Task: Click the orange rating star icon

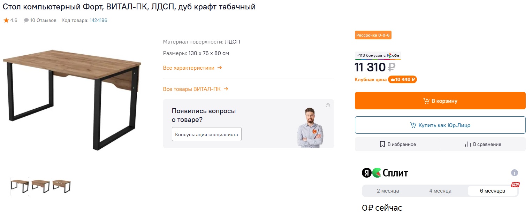Action: click(x=6, y=21)
